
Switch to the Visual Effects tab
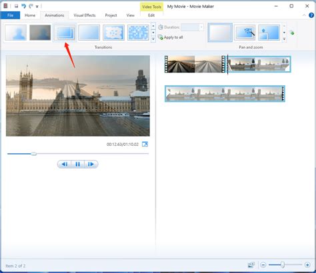(x=85, y=15)
